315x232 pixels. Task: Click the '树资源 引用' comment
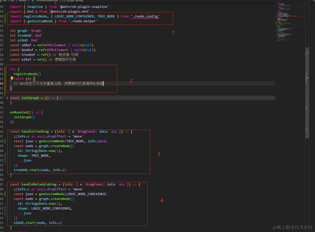click(x=65, y=55)
